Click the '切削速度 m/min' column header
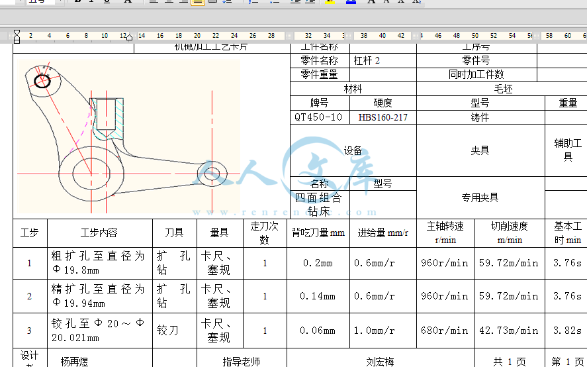This screenshot has width=587, height=367. (509, 233)
